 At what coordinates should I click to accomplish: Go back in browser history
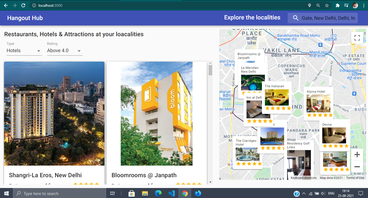[6, 5]
